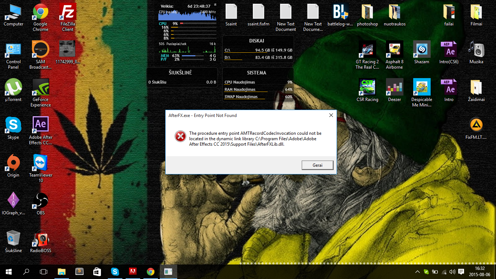Open the first New Text Document file
The height and width of the screenshot is (279, 496).
286,18
